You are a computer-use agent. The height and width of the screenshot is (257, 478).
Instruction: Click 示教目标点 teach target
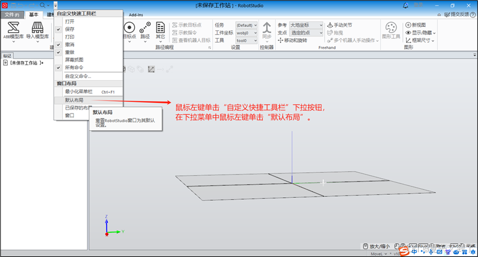click(x=187, y=25)
